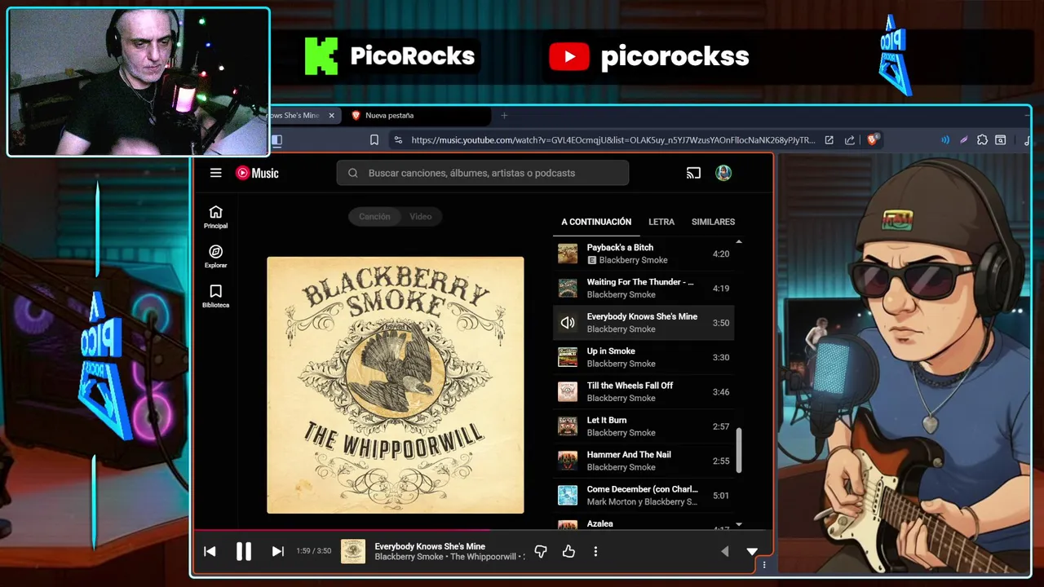Click the queue scrollbar thumb
The image size is (1044, 587).
pyautogui.click(x=739, y=450)
